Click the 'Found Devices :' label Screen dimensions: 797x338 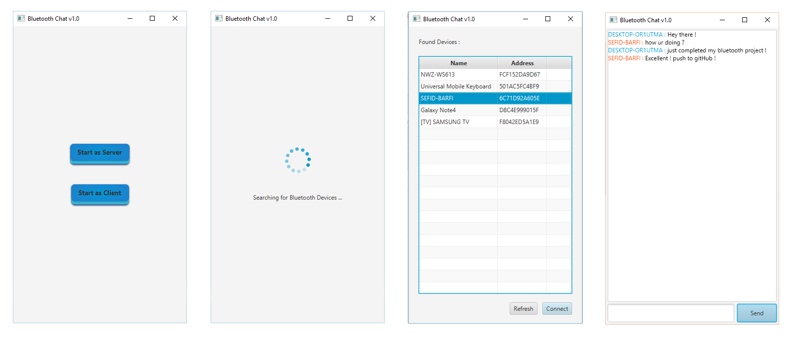point(439,42)
